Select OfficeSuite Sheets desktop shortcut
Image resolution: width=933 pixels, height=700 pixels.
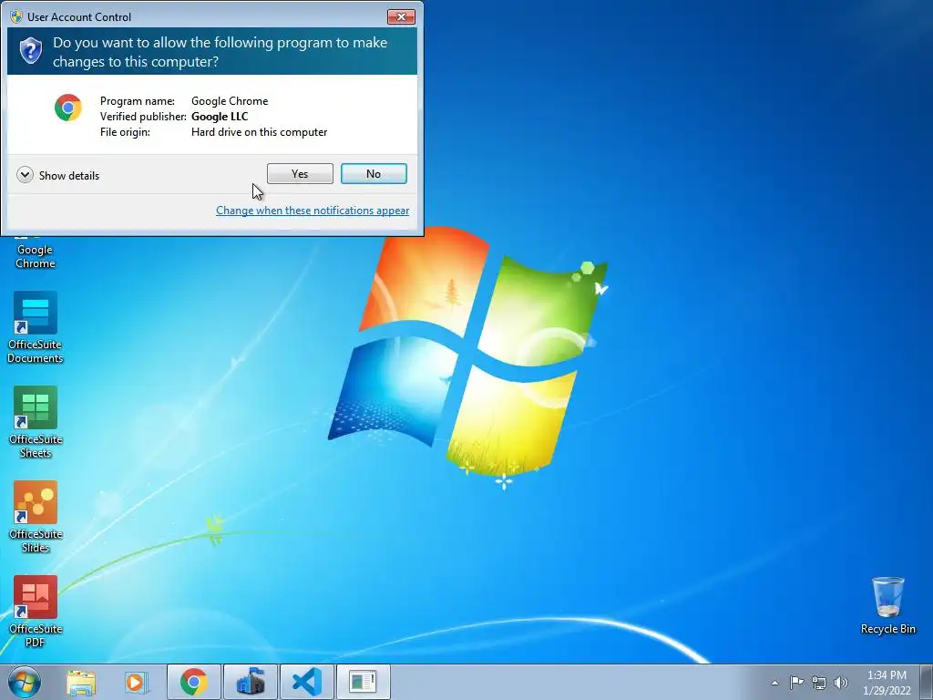tap(36, 422)
